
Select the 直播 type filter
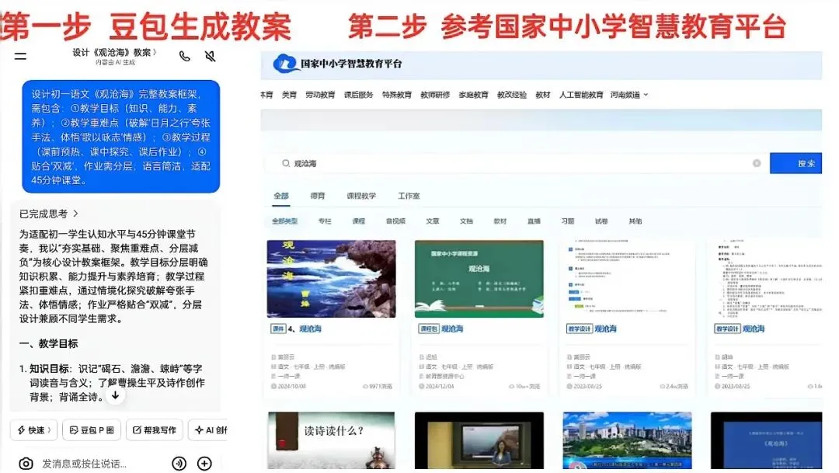click(534, 221)
